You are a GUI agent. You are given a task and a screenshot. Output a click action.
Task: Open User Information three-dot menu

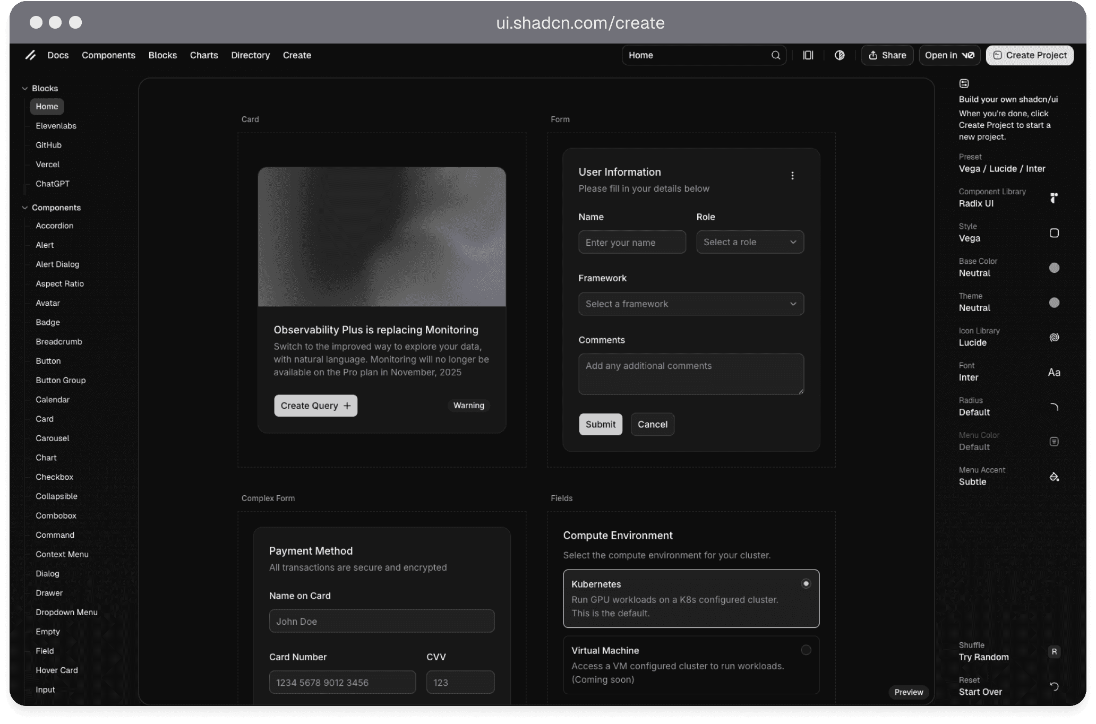point(792,176)
